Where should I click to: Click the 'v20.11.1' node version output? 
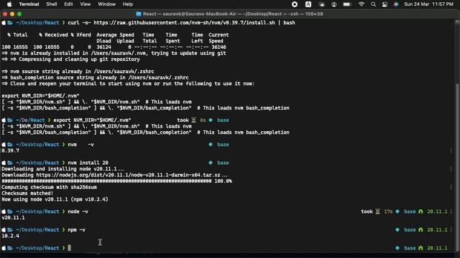(x=13, y=218)
